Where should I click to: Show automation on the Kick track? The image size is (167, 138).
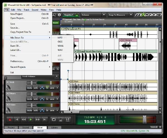(42, 88)
